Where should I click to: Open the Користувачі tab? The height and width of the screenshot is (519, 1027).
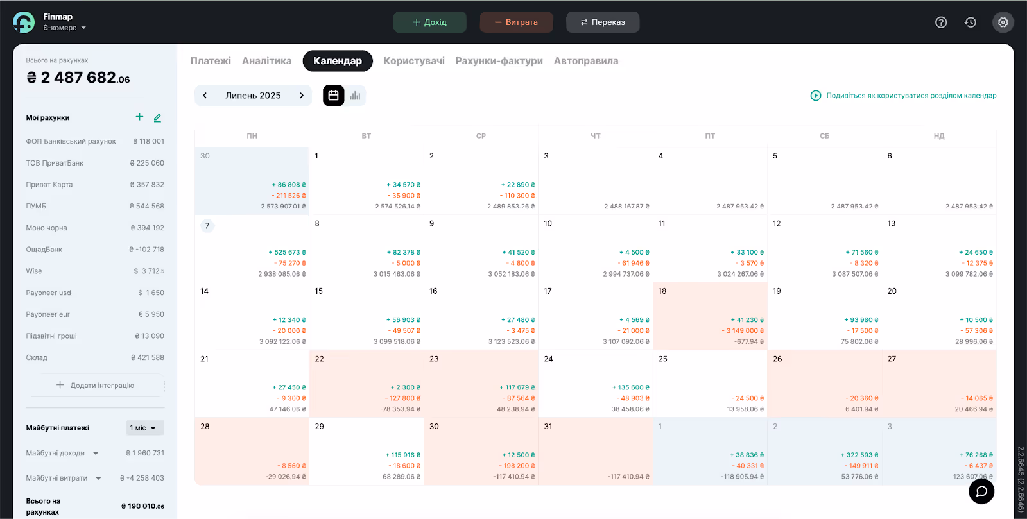414,61
